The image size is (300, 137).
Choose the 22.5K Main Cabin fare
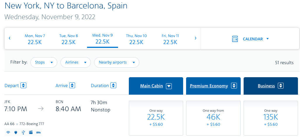tap(156, 118)
